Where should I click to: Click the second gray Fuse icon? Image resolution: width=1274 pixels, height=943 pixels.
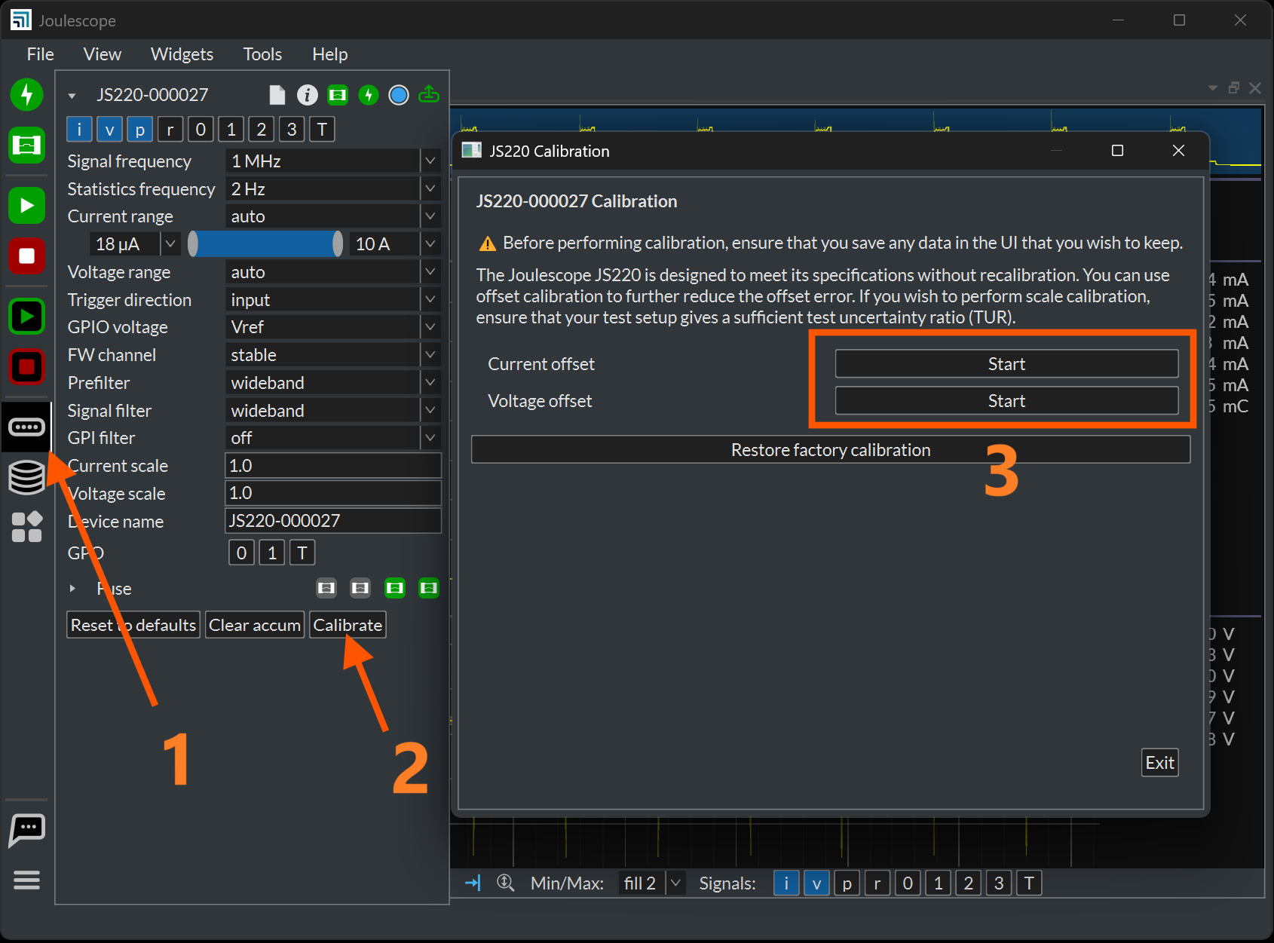coord(360,588)
